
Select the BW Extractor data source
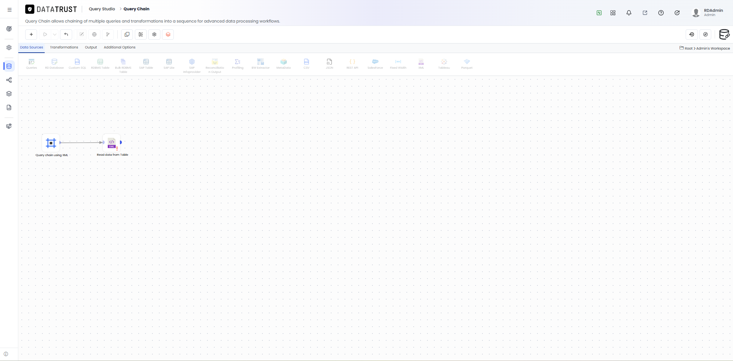point(261,64)
